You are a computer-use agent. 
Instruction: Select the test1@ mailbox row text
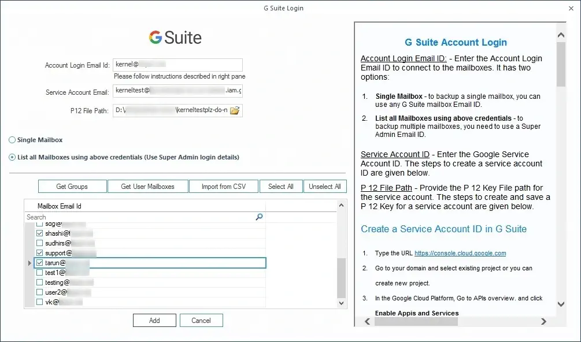[x=55, y=273]
